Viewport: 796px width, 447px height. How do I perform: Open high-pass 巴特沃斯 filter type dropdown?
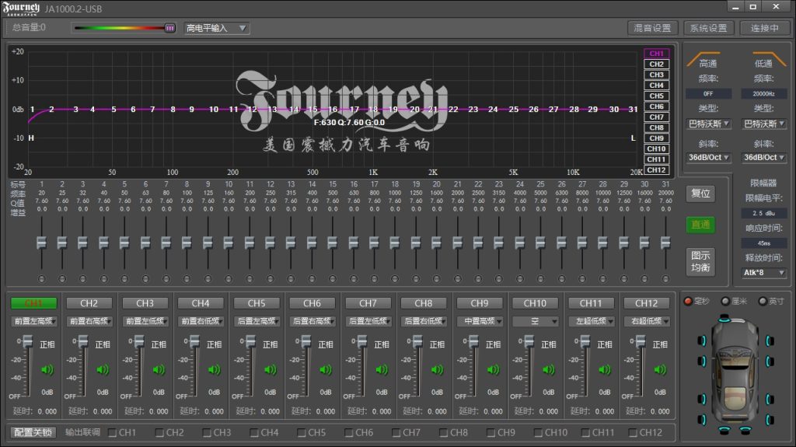coord(709,124)
